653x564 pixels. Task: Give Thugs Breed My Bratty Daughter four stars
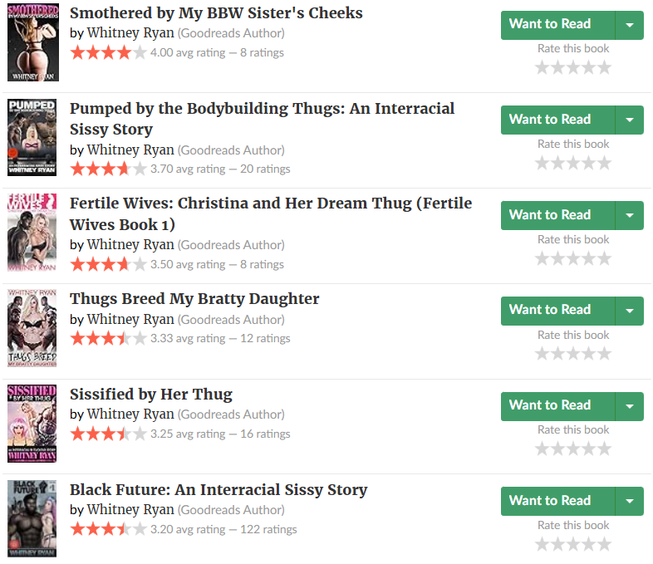click(x=589, y=354)
